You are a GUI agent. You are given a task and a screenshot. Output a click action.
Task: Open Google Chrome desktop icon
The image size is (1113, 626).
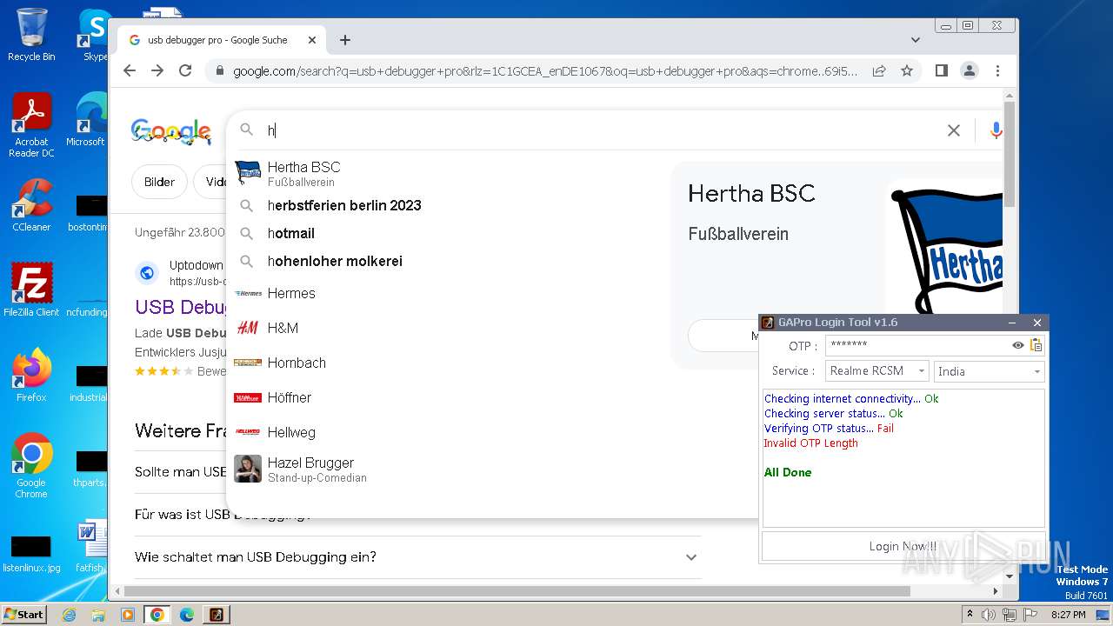point(31,465)
